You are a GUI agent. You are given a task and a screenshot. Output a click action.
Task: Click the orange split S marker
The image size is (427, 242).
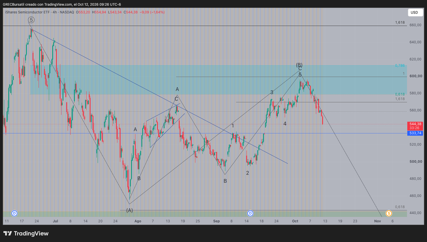(x=389, y=213)
